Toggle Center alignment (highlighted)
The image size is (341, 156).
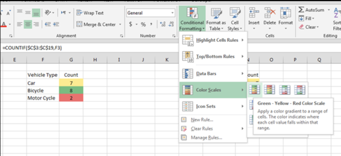point(28,24)
